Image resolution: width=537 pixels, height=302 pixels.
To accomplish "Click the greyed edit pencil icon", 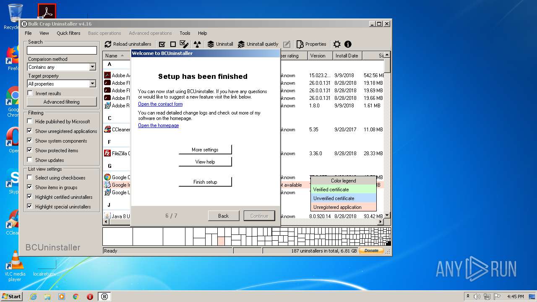I will [287, 44].
